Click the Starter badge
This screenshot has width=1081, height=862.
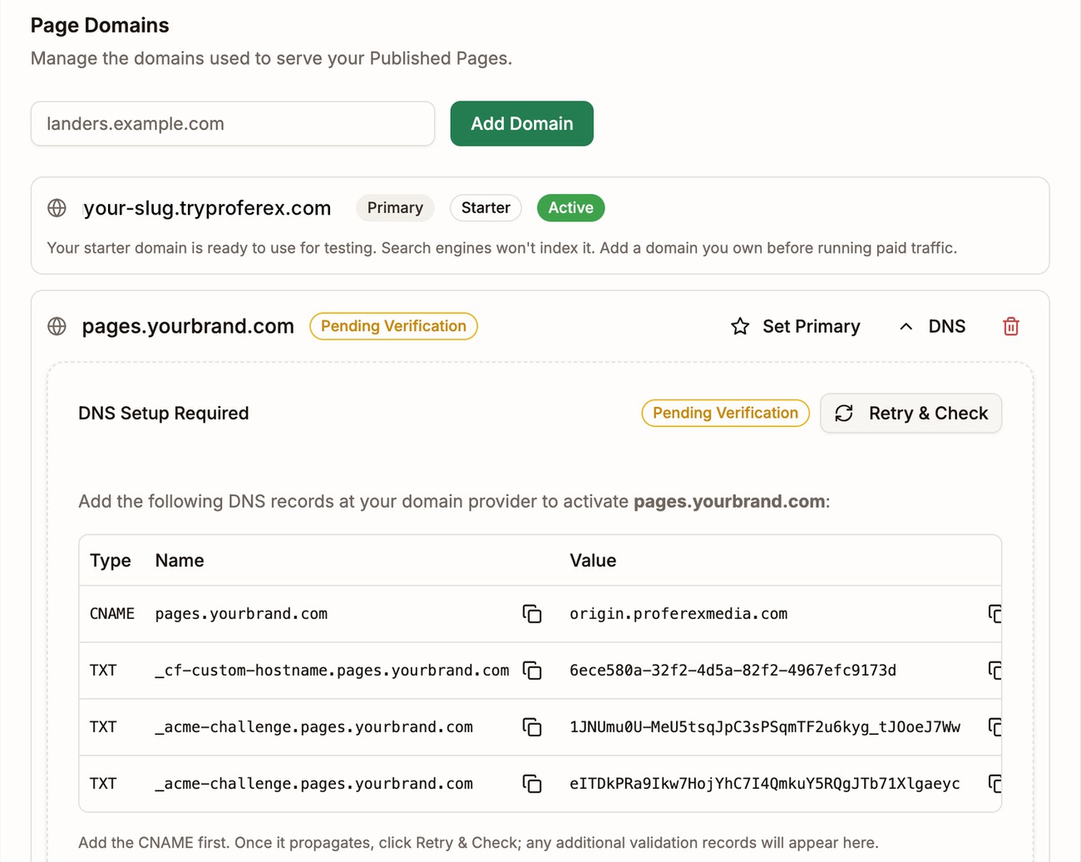point(486,208)
